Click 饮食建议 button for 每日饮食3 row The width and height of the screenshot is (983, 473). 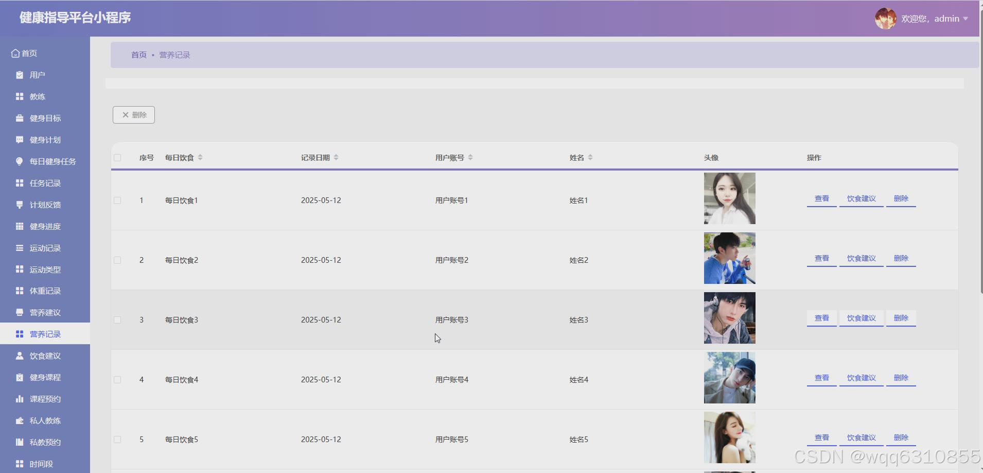[x=862, y=318]
